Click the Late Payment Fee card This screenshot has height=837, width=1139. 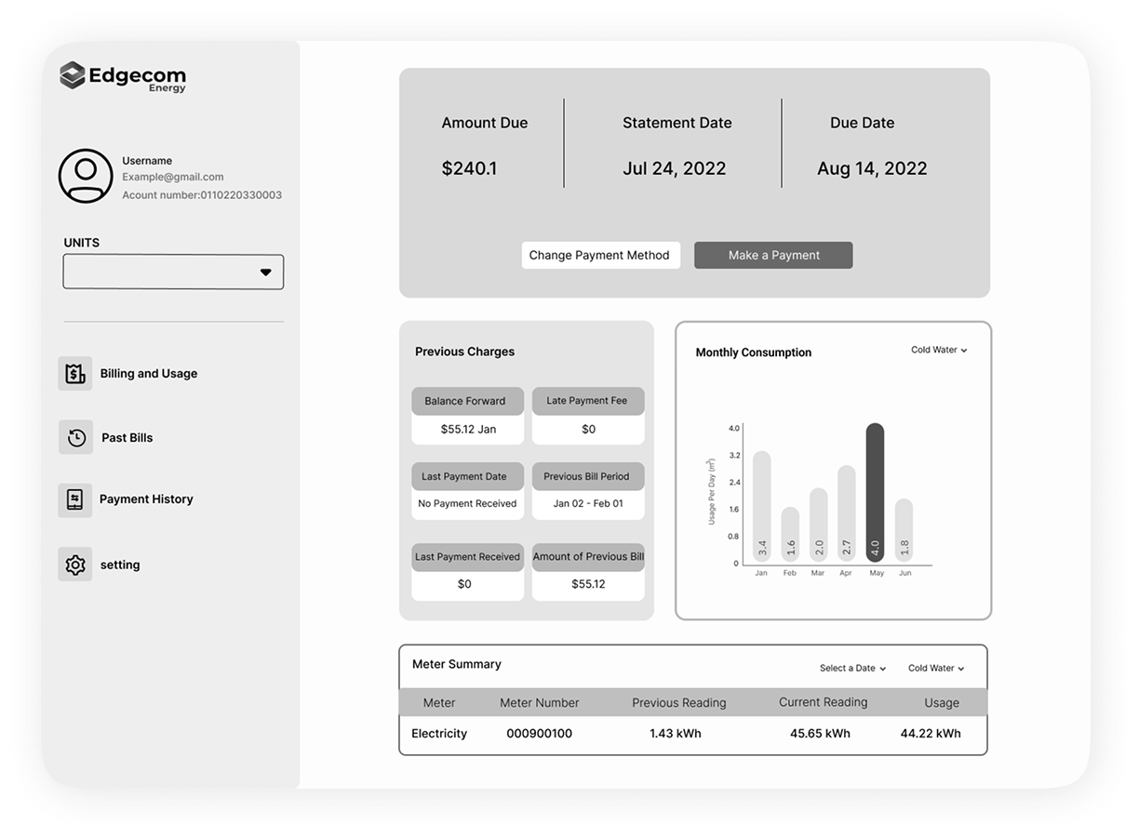587,416
